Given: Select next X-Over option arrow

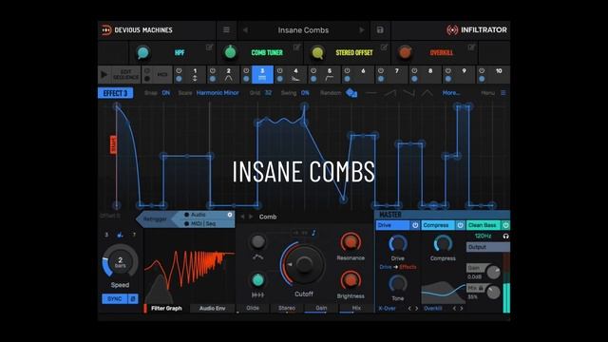Looking at the screenshot, I should pyautogui.click(x=417, y=309).
